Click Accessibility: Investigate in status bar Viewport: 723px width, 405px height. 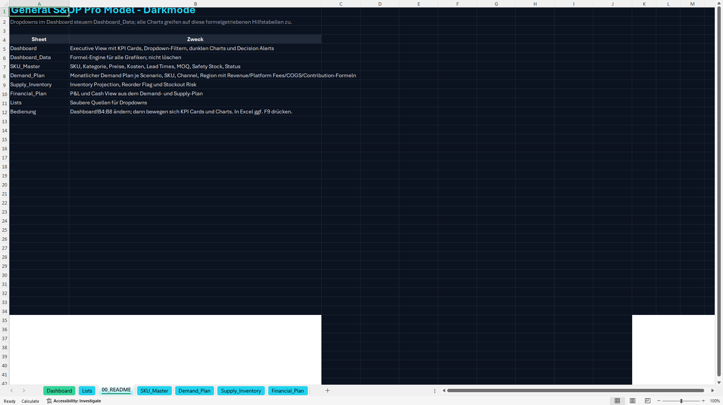point(74,401)
